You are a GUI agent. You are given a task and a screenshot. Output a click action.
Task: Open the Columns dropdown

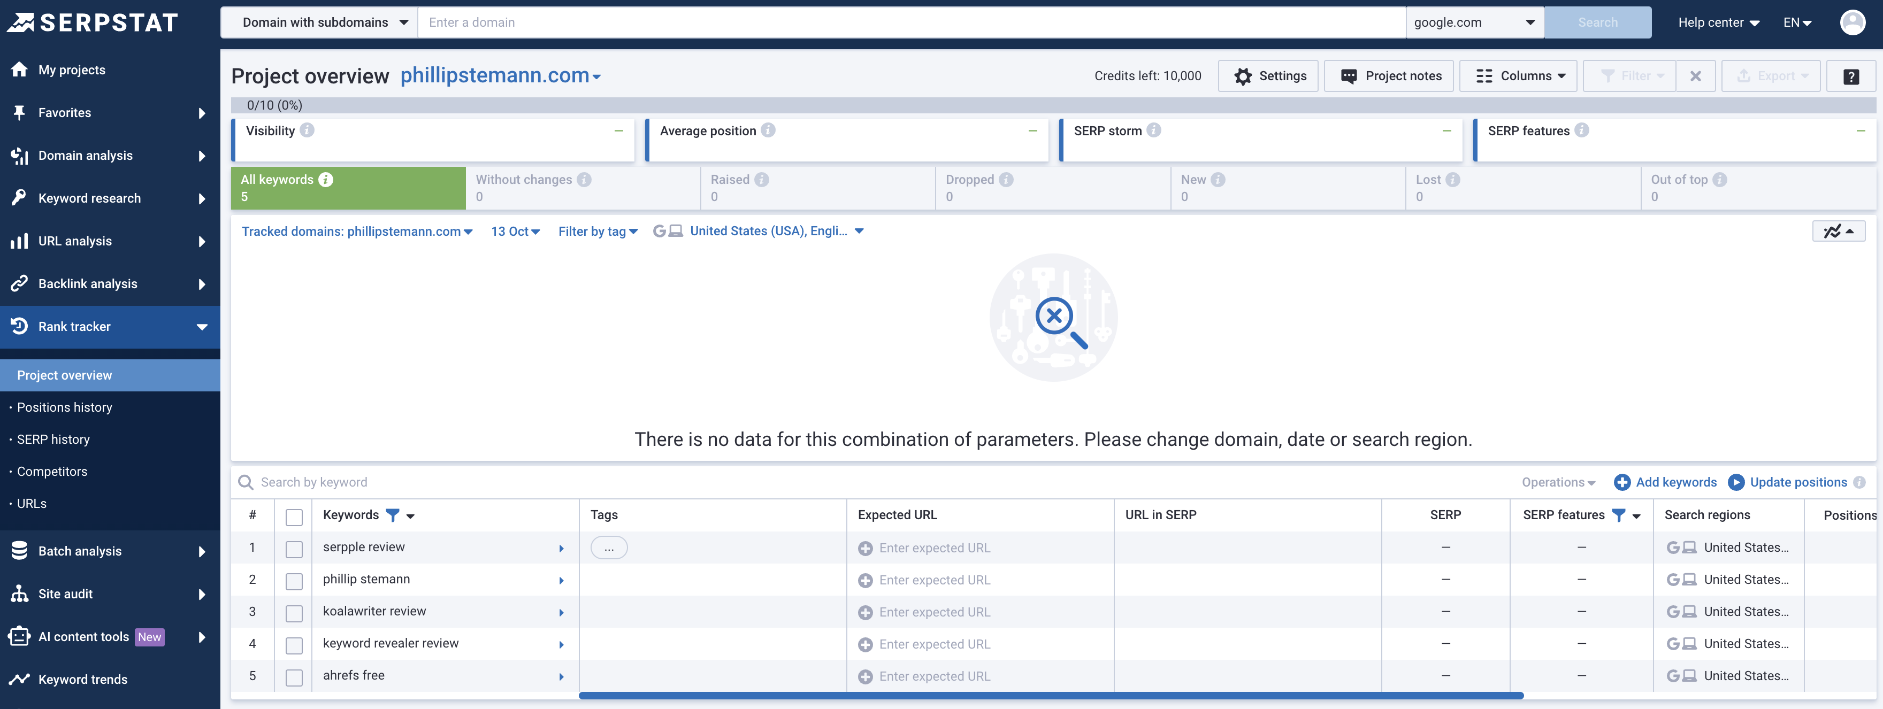tap(1518, 76)
